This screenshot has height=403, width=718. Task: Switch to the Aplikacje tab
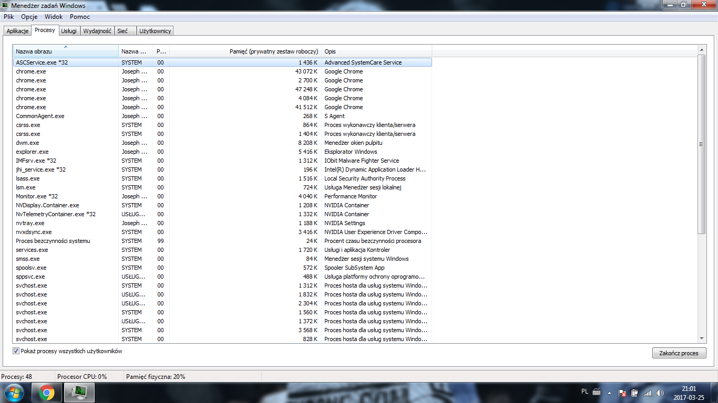(17, 31)
